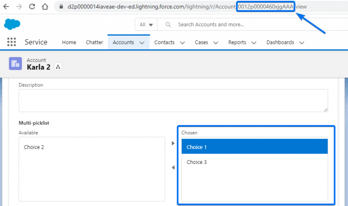Move selection to Chosen with right arrow
Screen dimensions: 348x206
173,143
